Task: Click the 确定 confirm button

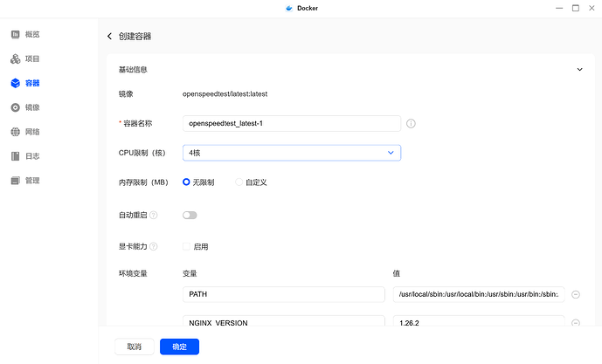Action: coord(179,347)
